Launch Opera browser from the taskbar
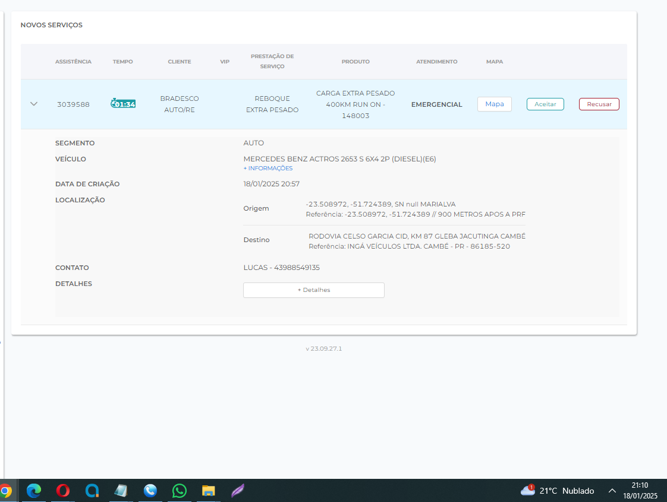This screenshot has width=667, height=502. [63, 491]
